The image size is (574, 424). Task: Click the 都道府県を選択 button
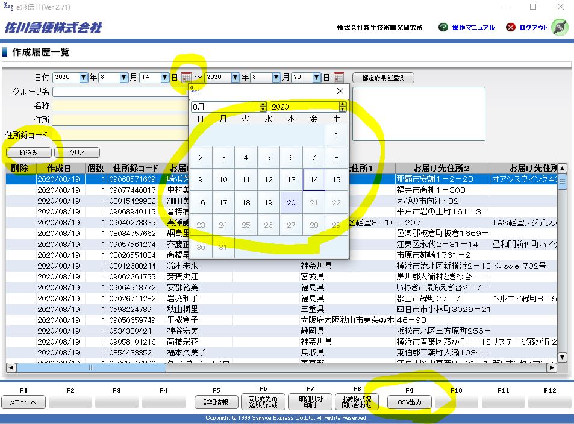tap(382, 78)
